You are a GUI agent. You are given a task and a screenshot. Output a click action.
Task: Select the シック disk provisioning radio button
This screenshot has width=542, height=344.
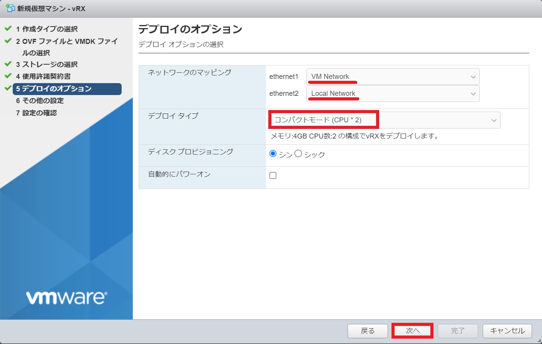[x=298, y=154]
